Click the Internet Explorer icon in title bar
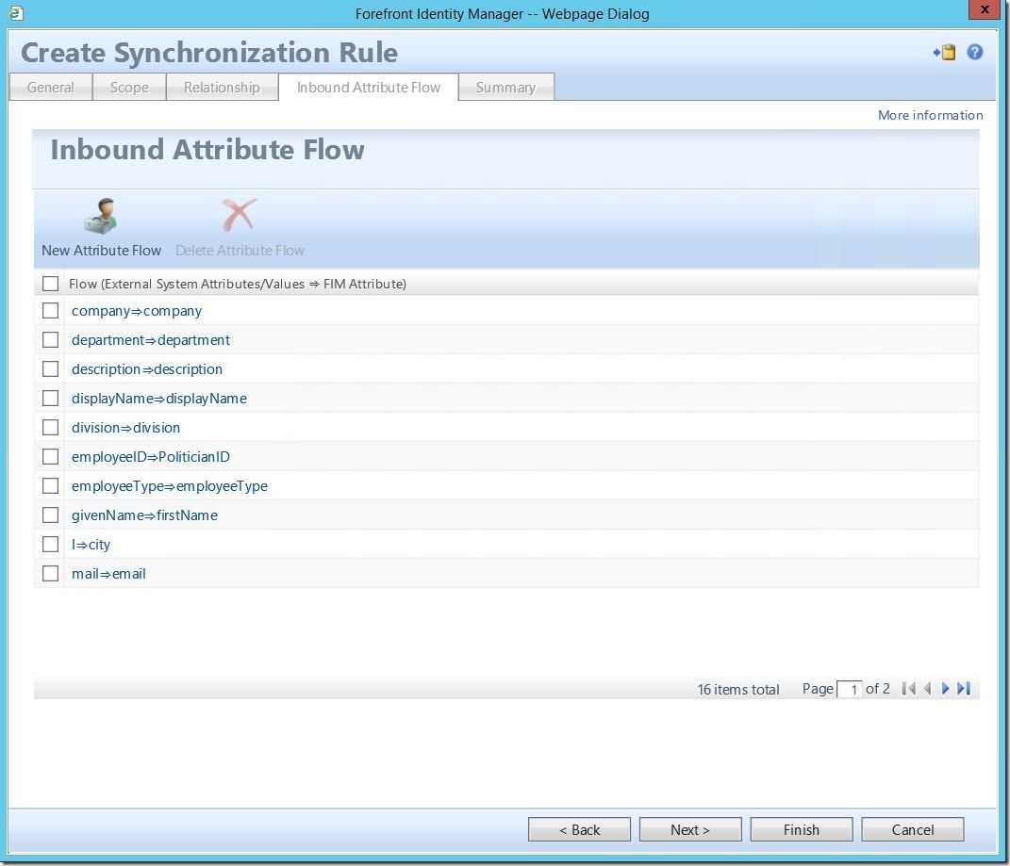 pyautogui.click(x=16, y=13)
